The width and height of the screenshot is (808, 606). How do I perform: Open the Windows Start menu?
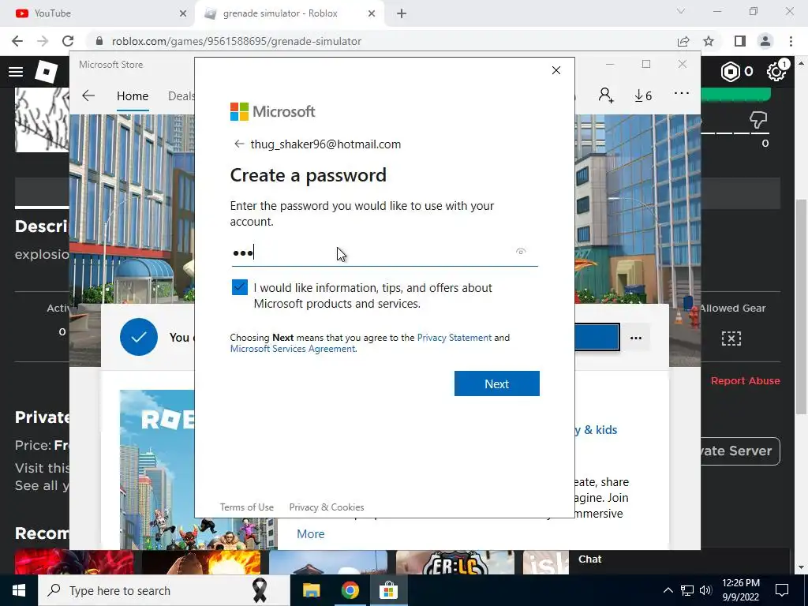[19, 590]
